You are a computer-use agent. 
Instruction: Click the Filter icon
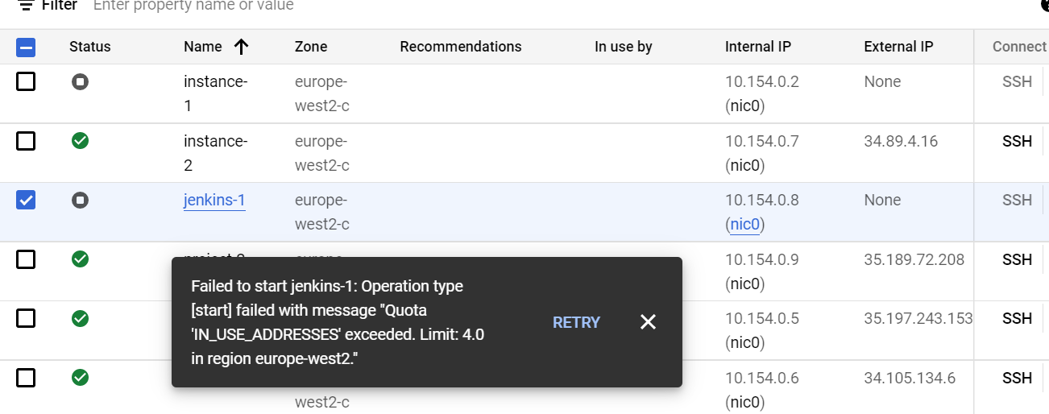(x=26, y=6)
